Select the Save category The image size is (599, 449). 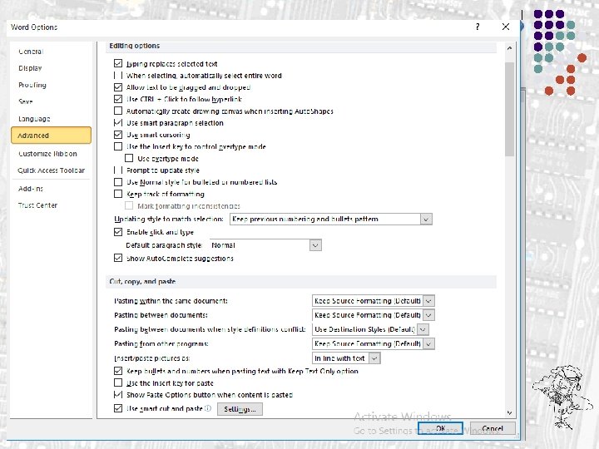point(52,101)
